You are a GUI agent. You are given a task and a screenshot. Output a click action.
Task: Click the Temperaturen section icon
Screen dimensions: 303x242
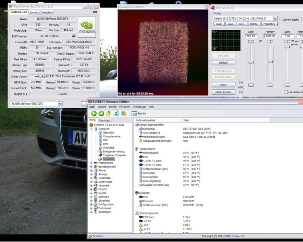click(137, 149)
